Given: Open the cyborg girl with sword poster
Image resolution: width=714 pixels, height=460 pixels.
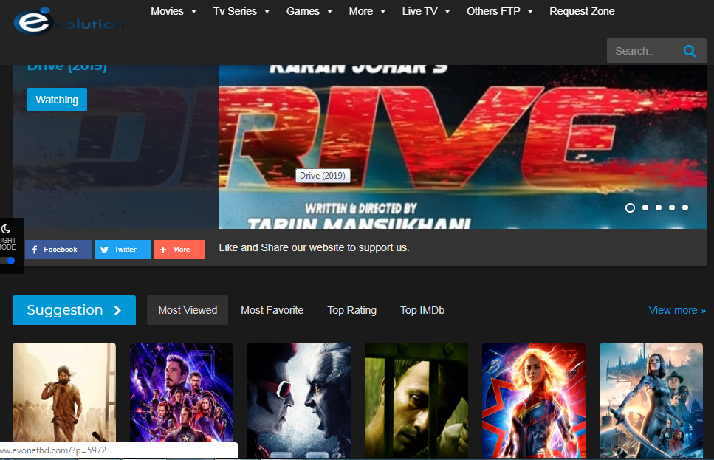Looking at the screenshot, I should coord(651,400).
